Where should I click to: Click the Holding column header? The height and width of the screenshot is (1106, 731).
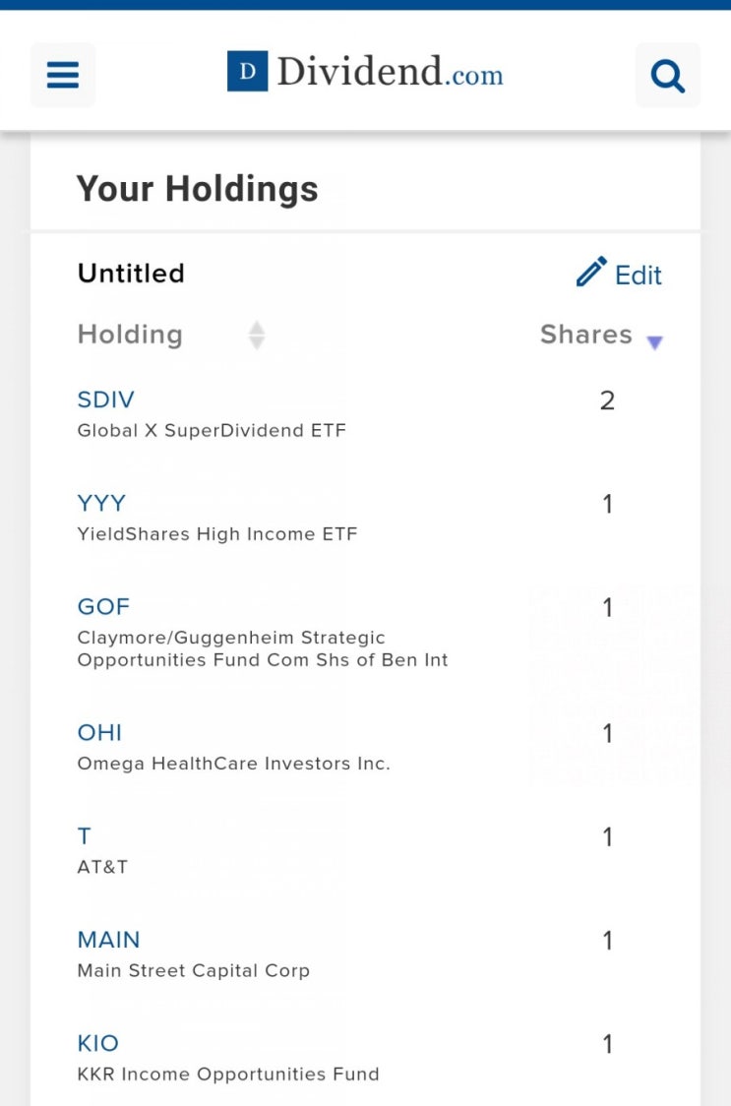tap(130, 335)
